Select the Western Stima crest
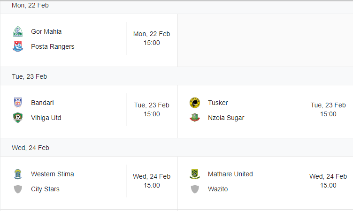This screenshot has height=211, width=353. [18, 174]
